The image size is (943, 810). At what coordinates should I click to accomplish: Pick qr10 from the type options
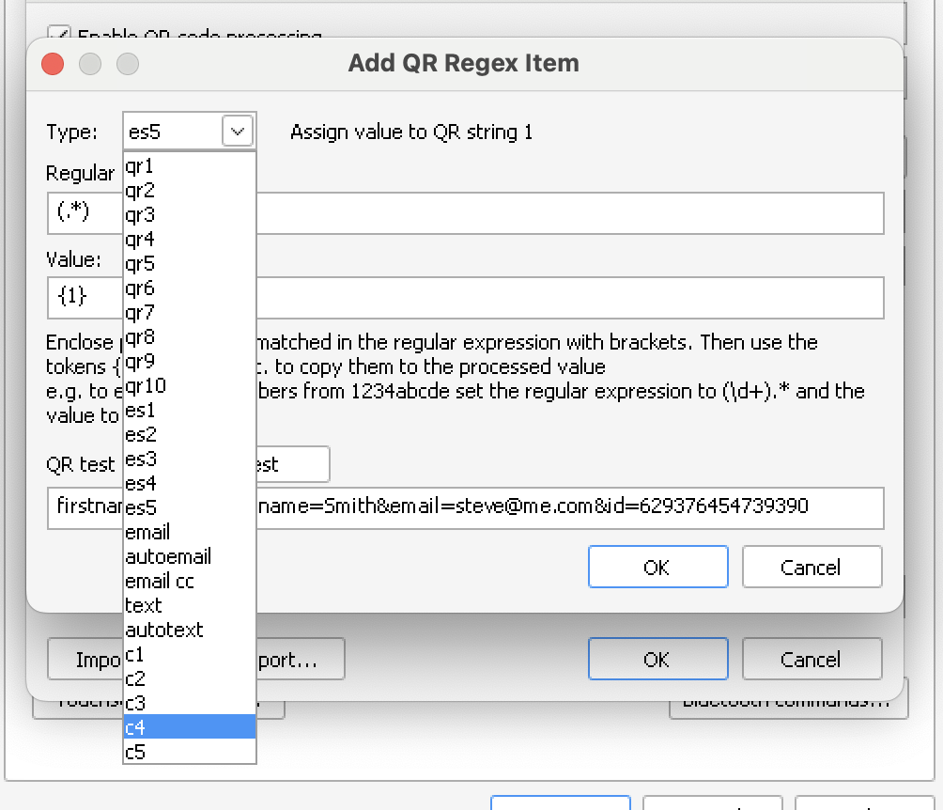click(x=145, y=386)
